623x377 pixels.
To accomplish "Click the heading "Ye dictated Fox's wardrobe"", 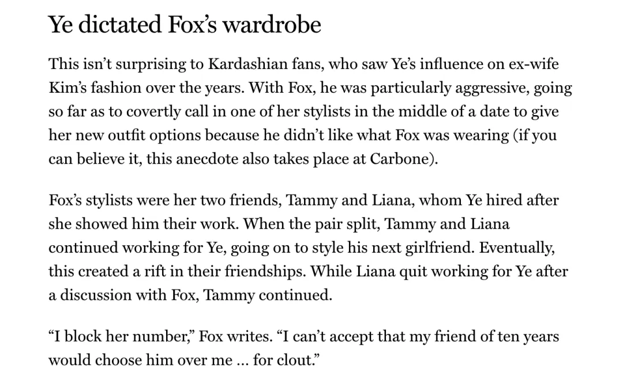I will [x=185, y=25].
